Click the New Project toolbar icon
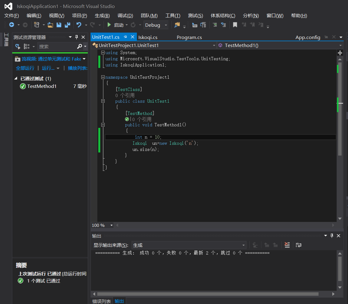The width and height of the screenshot is (348, 304). pos(37,25)
